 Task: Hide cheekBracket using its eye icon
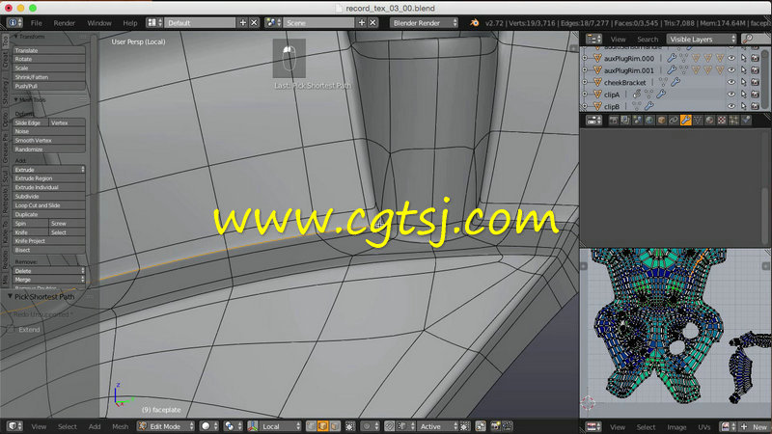731,82
